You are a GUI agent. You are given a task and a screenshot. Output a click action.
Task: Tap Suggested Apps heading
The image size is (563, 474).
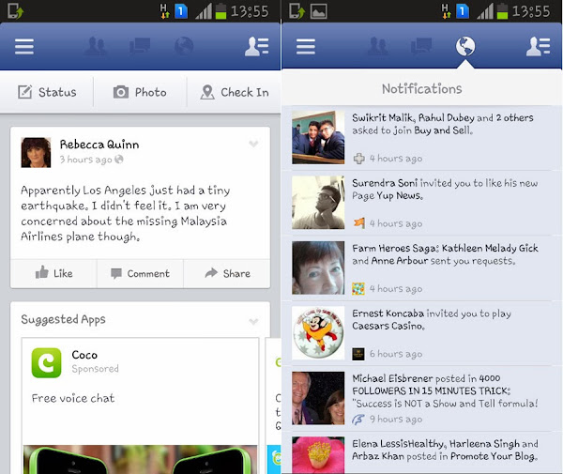tap(63, 319)
